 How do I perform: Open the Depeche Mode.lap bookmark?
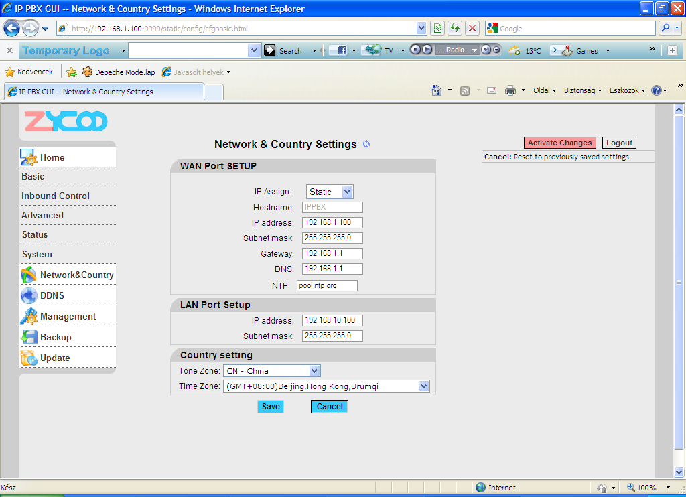(x=119, y=72)
